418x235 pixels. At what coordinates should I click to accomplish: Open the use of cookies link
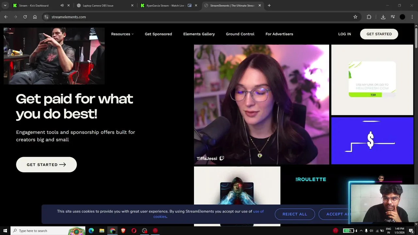tap(208, 214)
